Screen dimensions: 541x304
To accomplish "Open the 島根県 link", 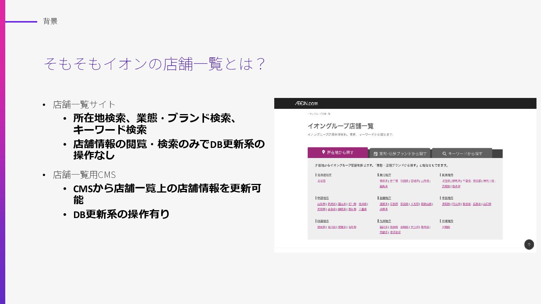I will pyautogui.click(x=467, y=204).
